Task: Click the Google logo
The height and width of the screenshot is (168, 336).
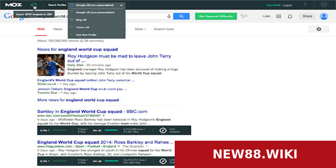Action: tap(16, 16)
